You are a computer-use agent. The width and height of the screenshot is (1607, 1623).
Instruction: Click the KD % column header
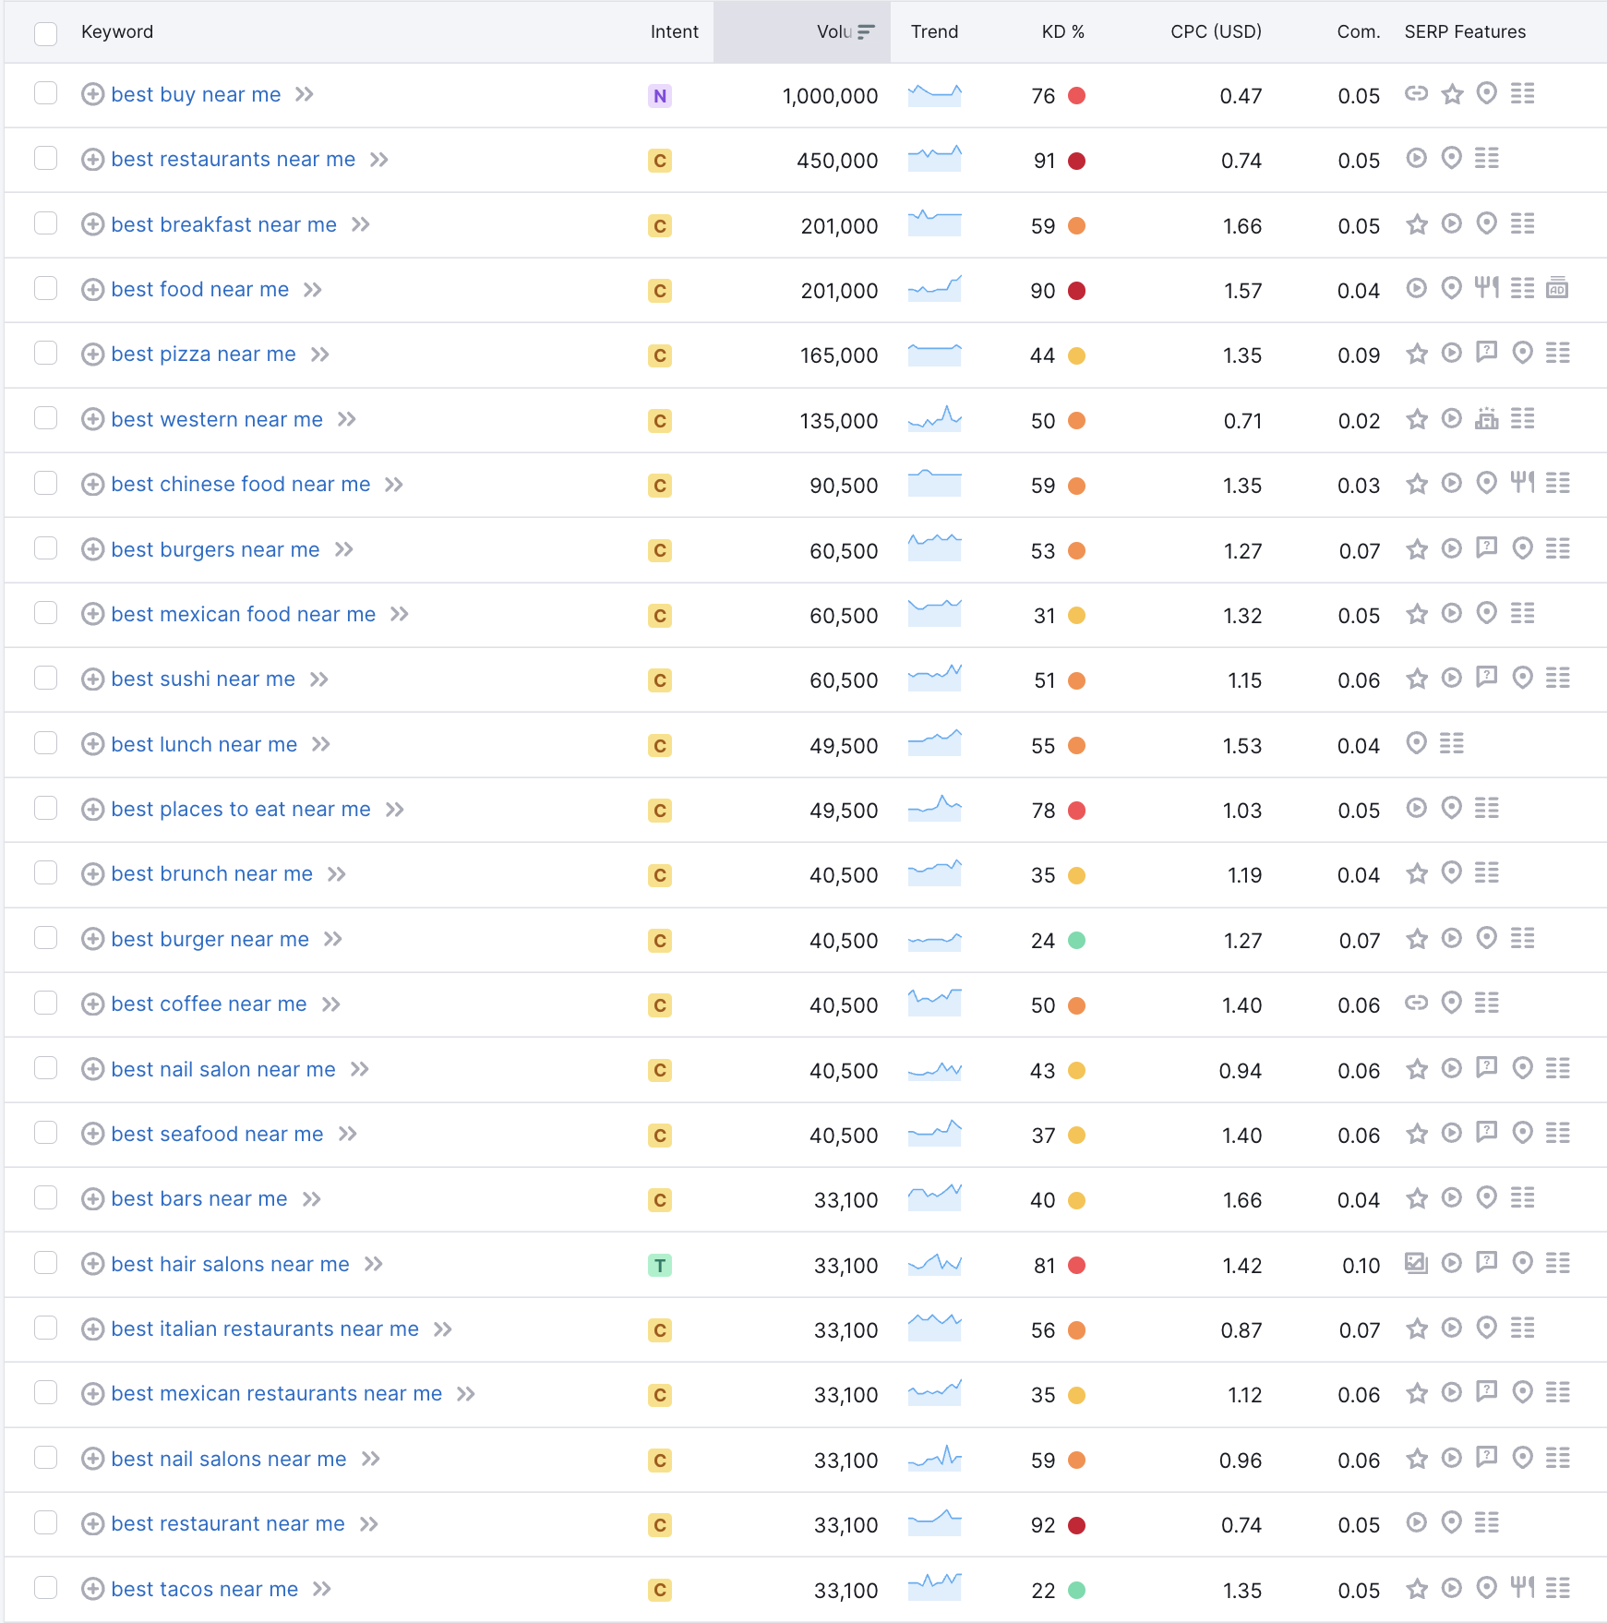1062,31
